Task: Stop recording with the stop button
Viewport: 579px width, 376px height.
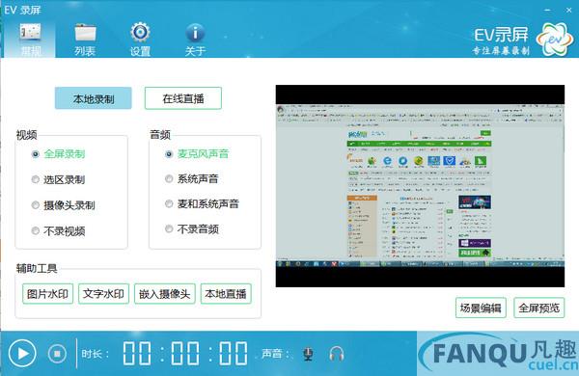Action: point(57,354)
